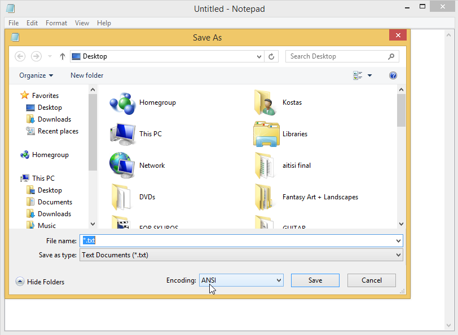
Task: Select the Fantasy Art + Landscapes folder
Action: pyautogui.click(x=306, y=197)
